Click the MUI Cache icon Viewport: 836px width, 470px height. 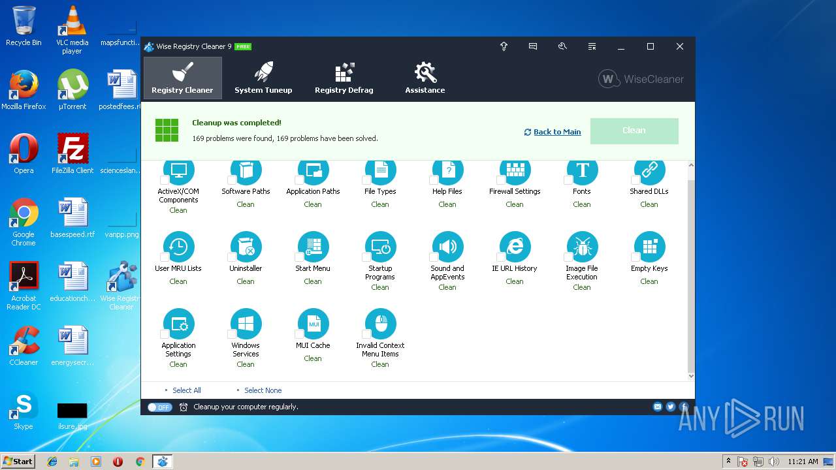coord(313,324)
